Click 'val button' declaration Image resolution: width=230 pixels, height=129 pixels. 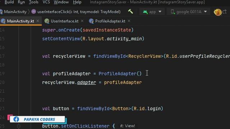point(56,109)
